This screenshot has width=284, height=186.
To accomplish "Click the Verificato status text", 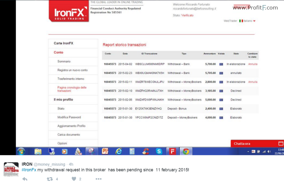I will 187,15.
